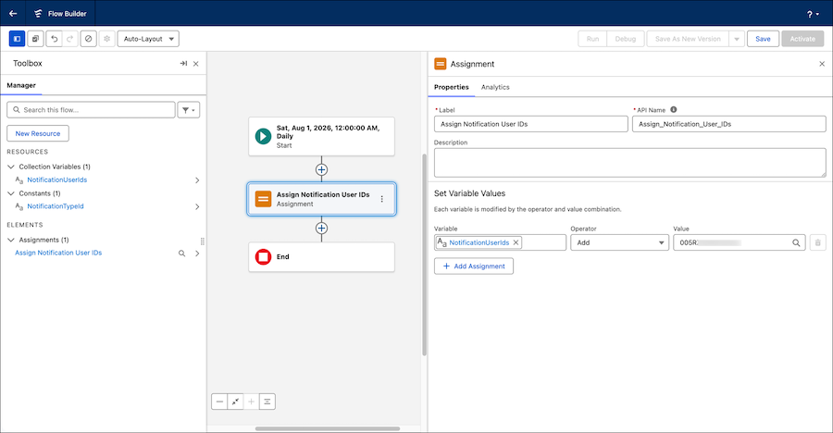The height and width of the screenshot is (433, 833).
Task: Click the Label input field
Action: click(530, 124)
